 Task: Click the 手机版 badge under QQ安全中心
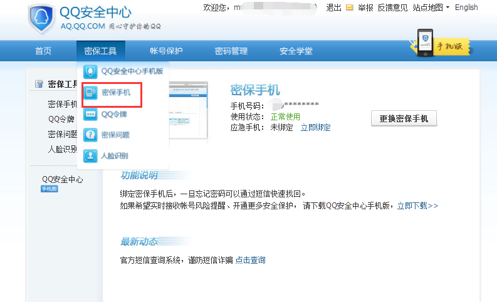tap(49, 189)
